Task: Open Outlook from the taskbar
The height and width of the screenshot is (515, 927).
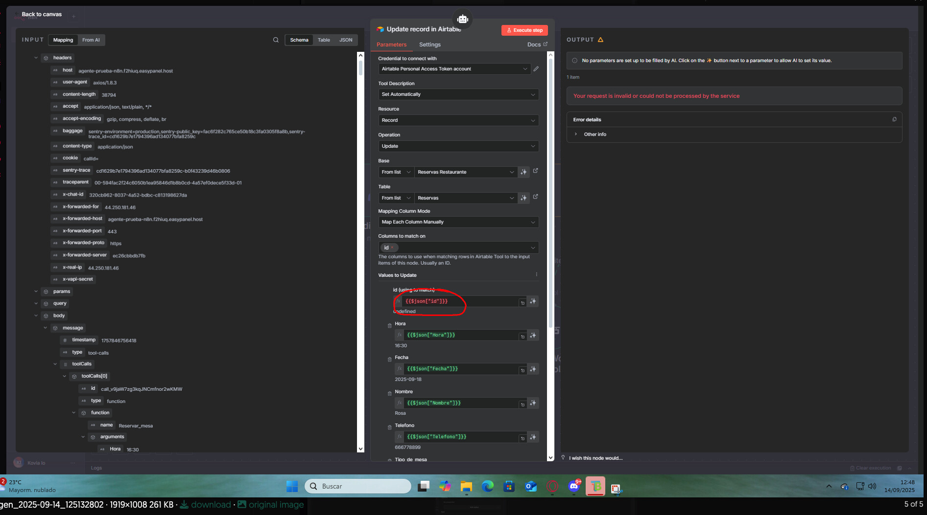Action: click(531, 486)
